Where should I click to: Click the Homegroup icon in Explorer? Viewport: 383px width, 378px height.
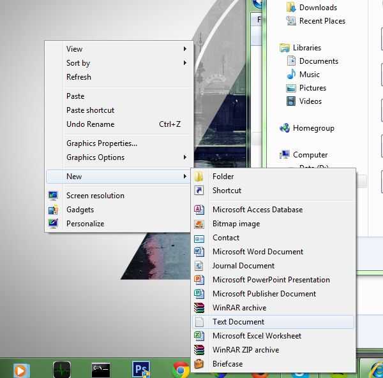tap(285, 128)
